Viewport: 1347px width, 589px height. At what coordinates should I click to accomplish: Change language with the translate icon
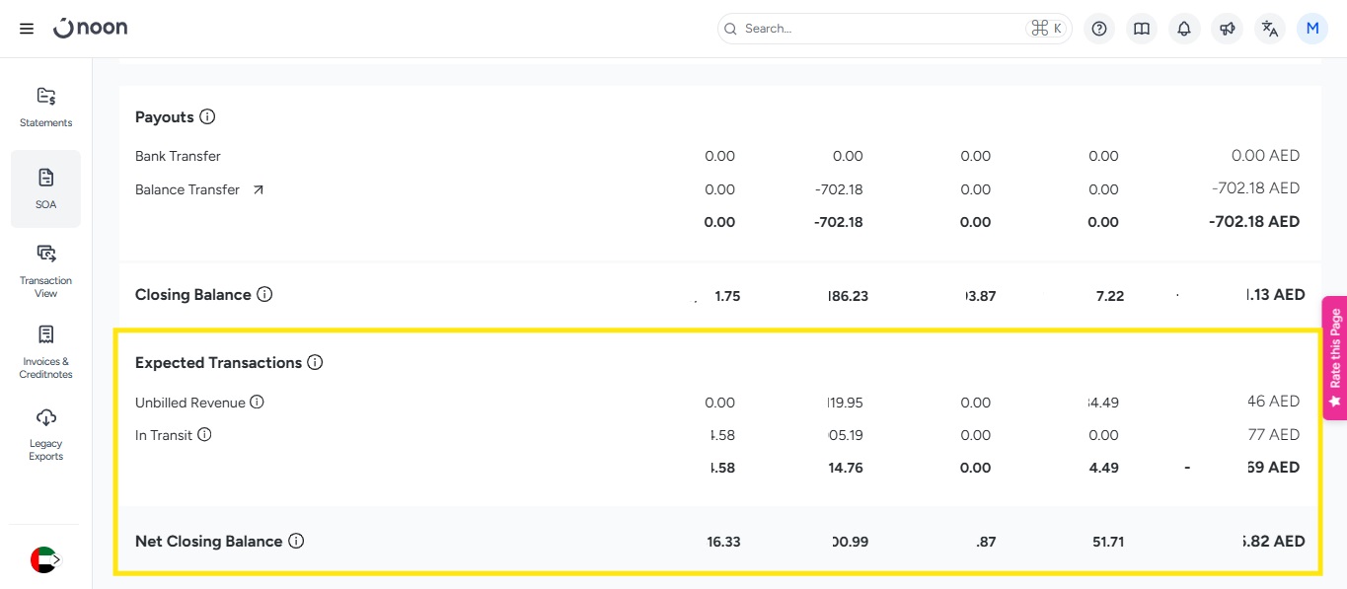tap(1270, 29)
